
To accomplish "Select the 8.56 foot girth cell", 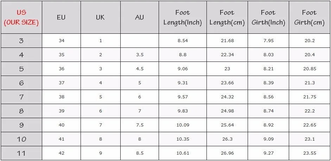I will click(x=268, y=97).
